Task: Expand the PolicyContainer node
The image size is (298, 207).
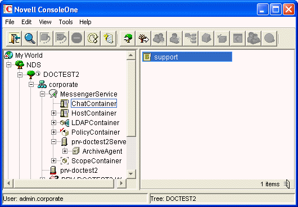Action: click(53, 132)
